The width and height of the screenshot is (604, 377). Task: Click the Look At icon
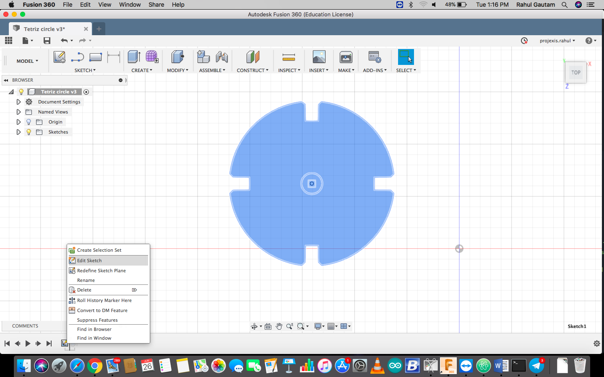[268, 326]
